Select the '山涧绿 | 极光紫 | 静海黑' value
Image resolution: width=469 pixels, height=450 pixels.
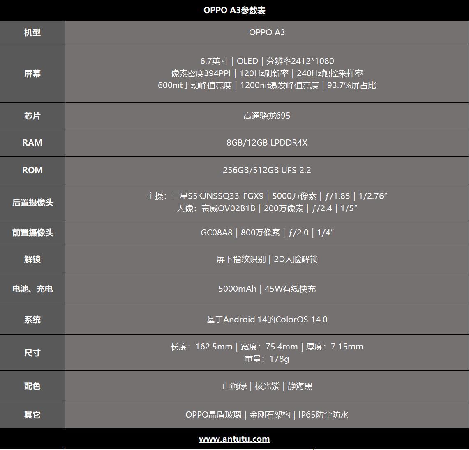[267, 386]
